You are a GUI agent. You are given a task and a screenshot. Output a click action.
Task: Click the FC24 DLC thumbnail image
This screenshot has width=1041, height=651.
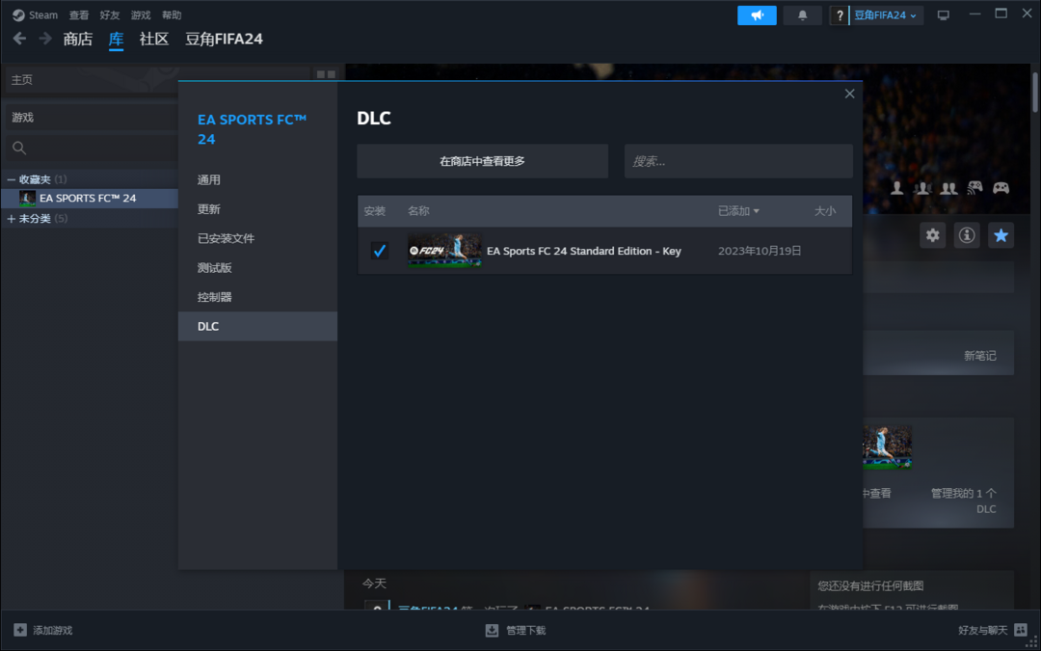point(444,251)
